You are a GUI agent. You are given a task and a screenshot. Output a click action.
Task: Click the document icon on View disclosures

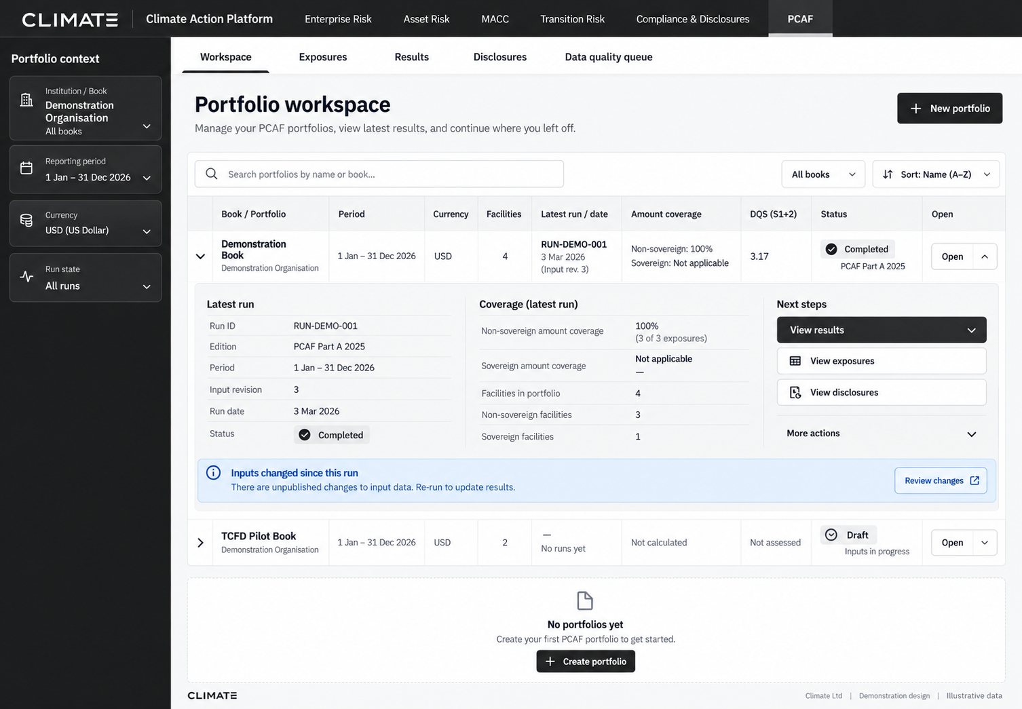click(795, 392)
